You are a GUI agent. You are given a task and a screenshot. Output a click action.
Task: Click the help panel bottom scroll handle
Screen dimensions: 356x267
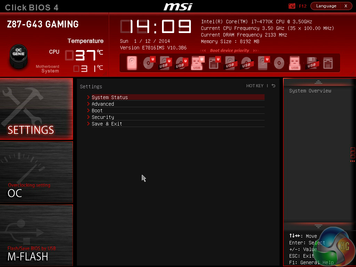click(318, 226)
